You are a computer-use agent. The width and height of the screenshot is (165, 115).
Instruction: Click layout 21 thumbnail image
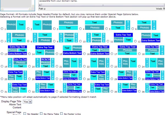[72, 63]
